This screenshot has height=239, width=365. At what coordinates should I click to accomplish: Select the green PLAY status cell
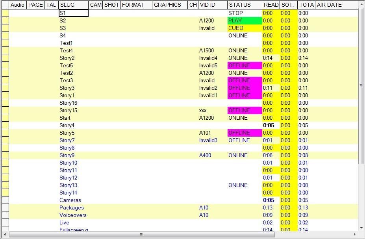click(245, 20)
